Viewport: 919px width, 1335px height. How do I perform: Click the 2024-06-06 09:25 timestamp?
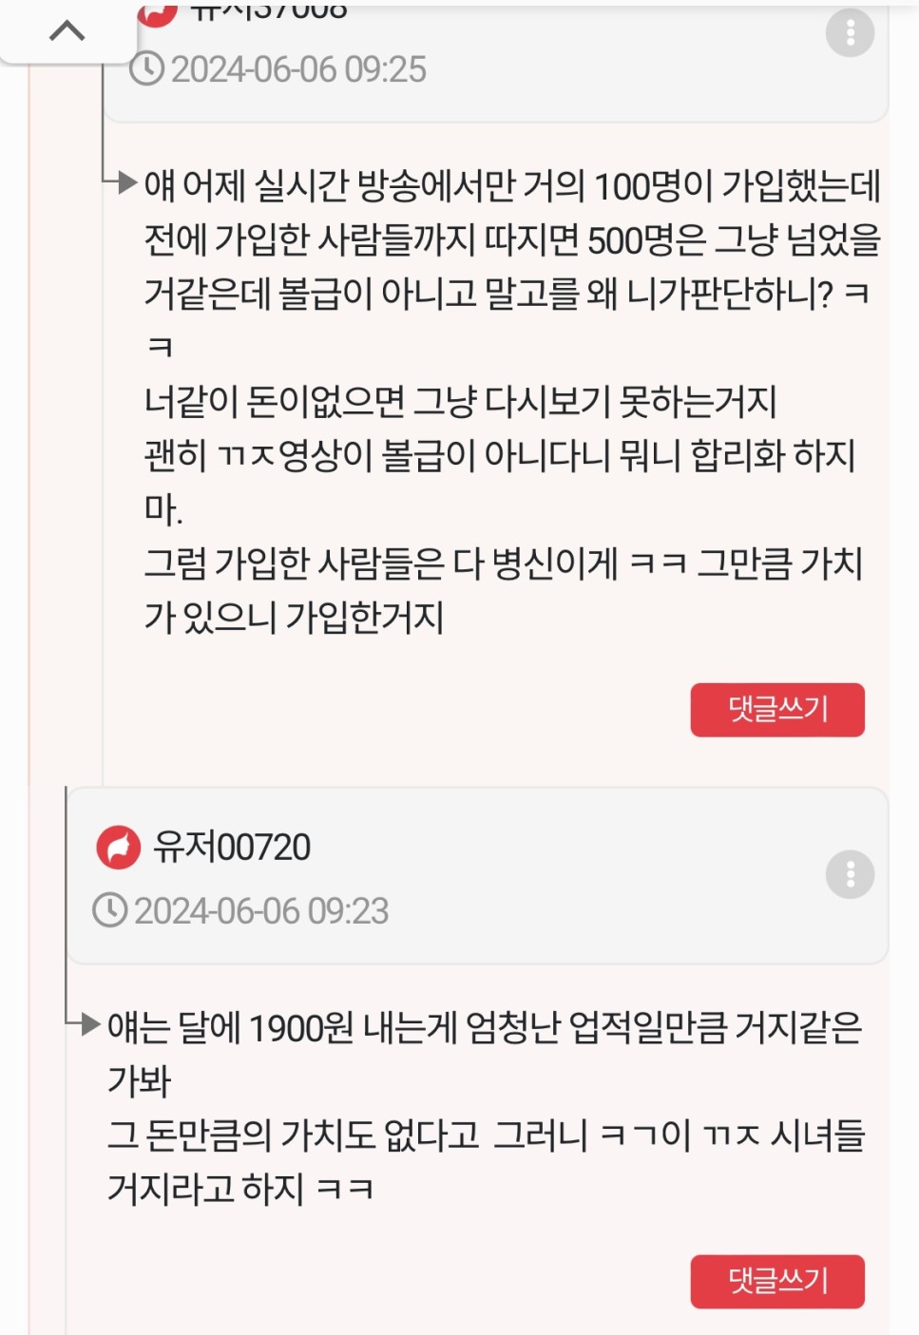click(298, 69)
